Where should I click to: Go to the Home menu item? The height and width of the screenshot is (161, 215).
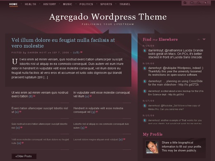coord(13,4)
